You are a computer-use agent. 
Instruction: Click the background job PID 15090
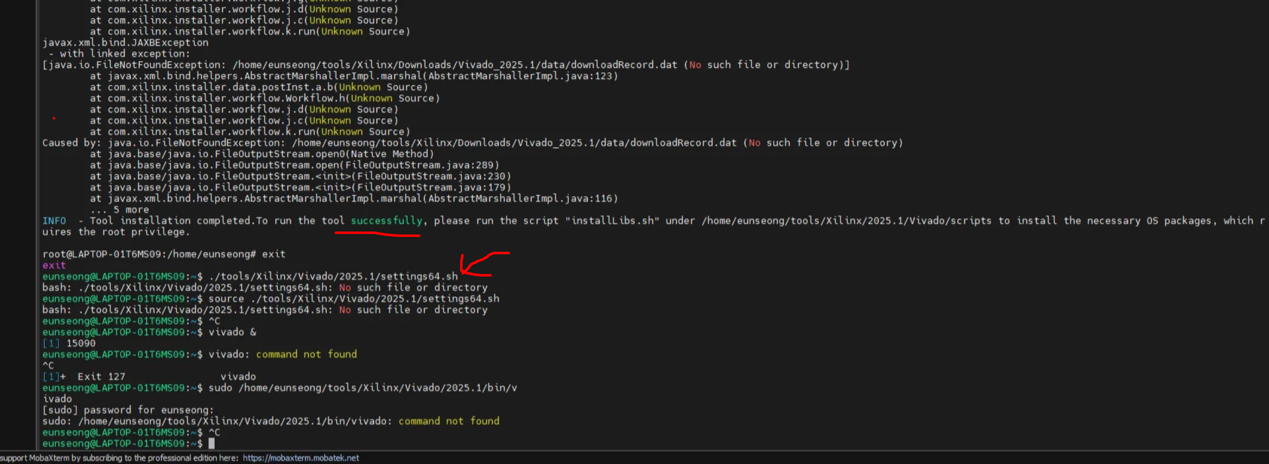[x=81, y=343]
